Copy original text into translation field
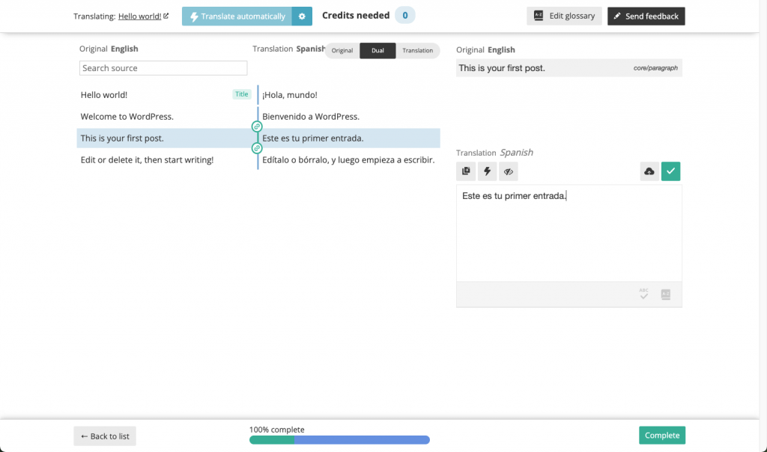767x452 pixels. (466, 171)
